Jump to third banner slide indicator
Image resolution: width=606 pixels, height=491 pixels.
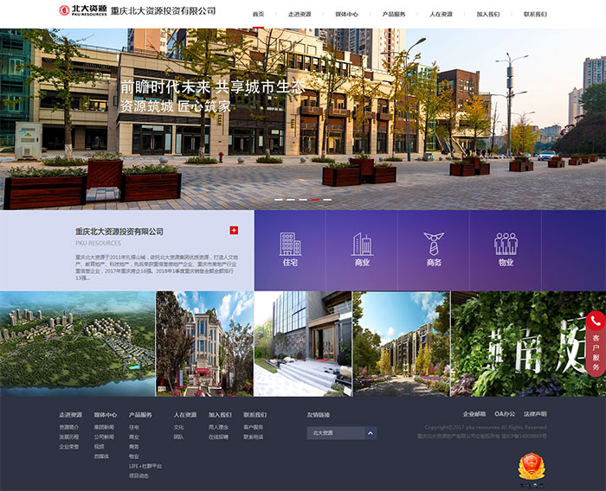[303, 200]
